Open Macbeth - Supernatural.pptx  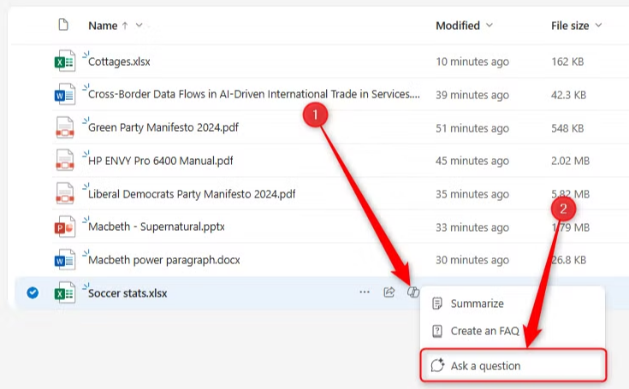coord(157,227)
